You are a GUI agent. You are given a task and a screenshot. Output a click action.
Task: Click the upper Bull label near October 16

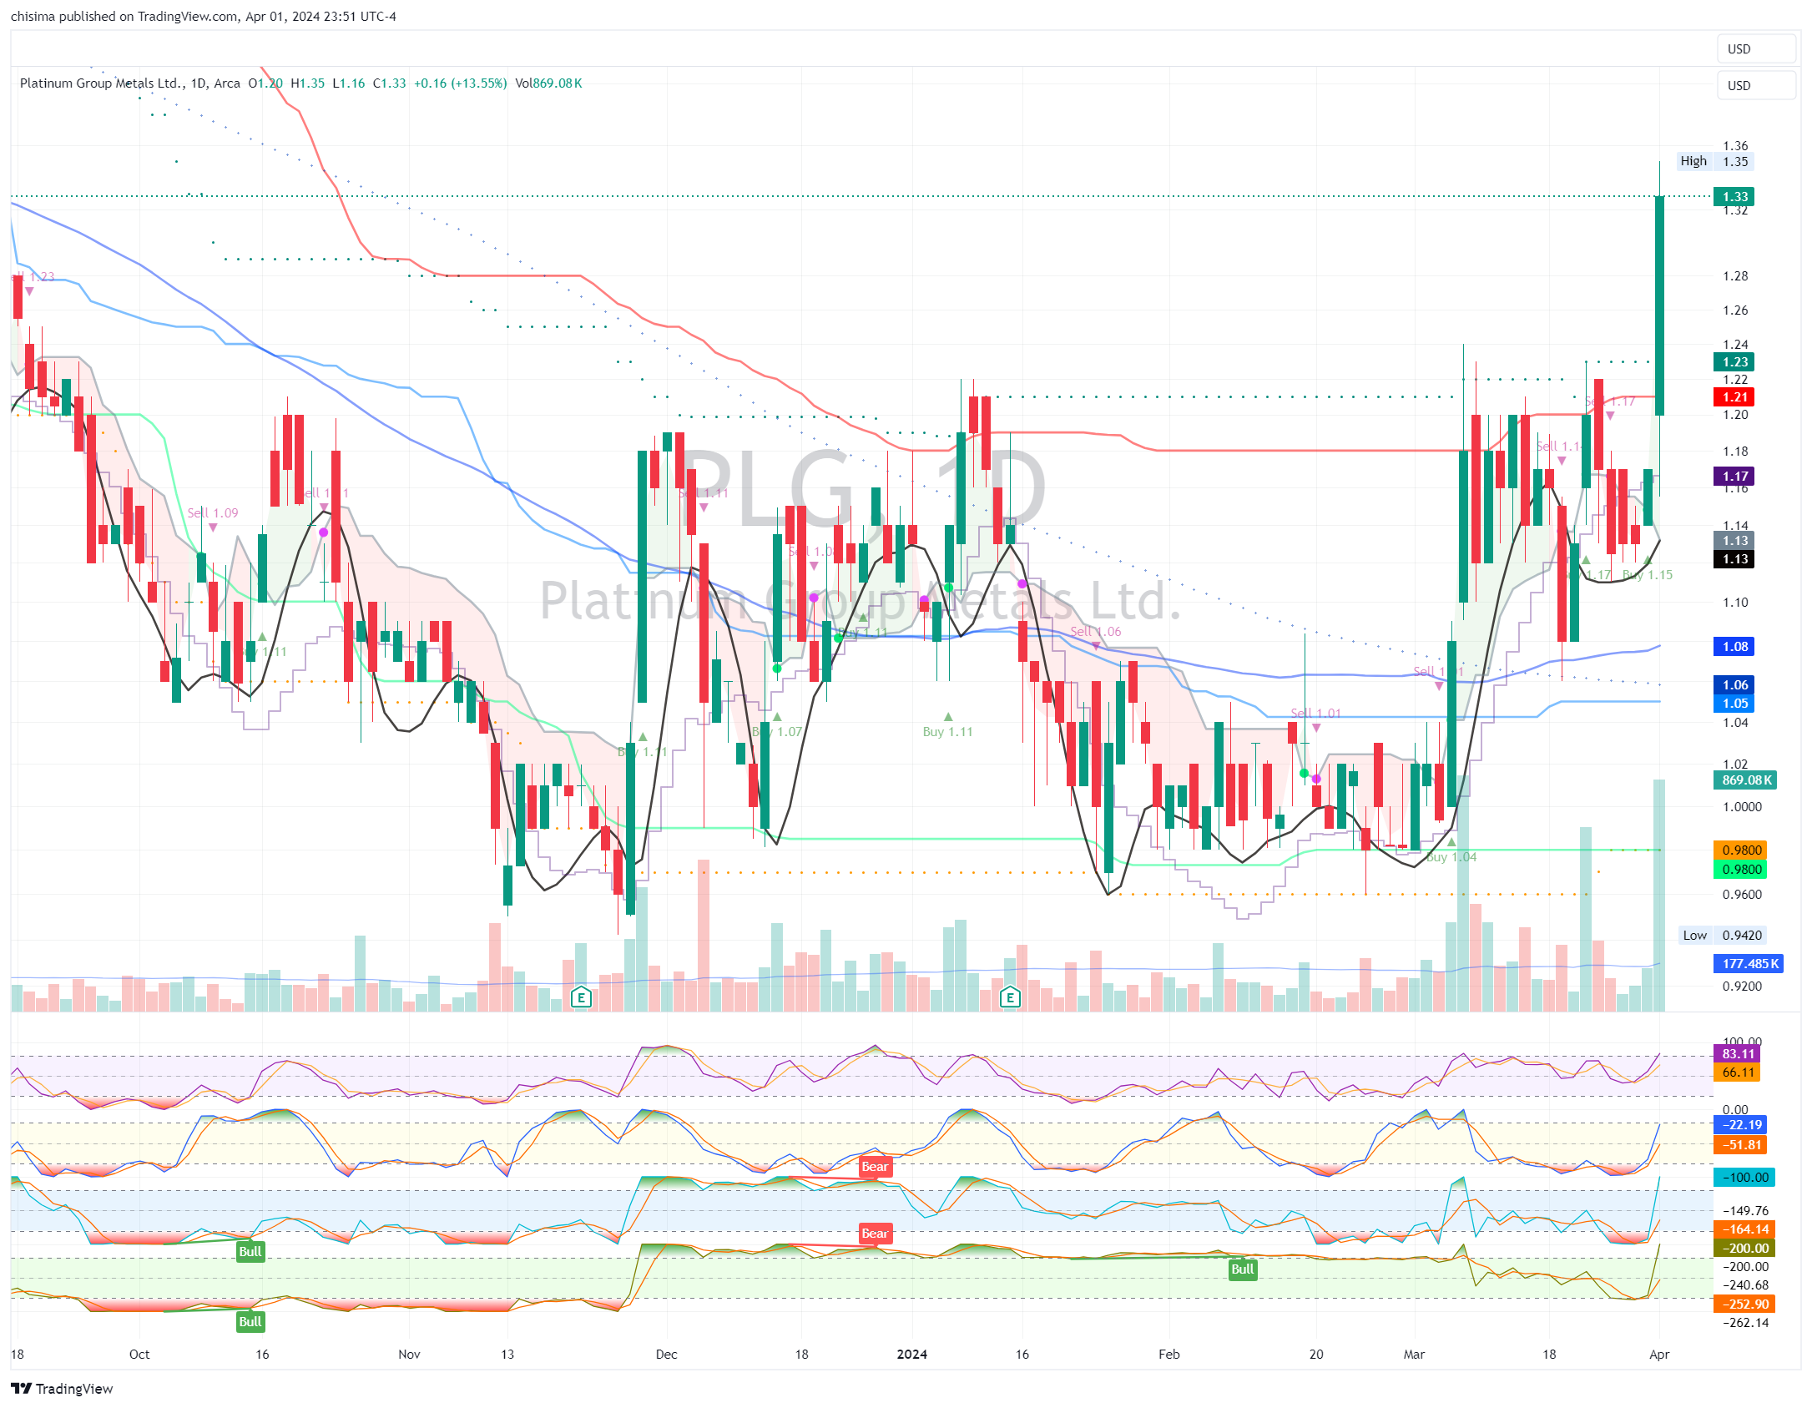250,1251
